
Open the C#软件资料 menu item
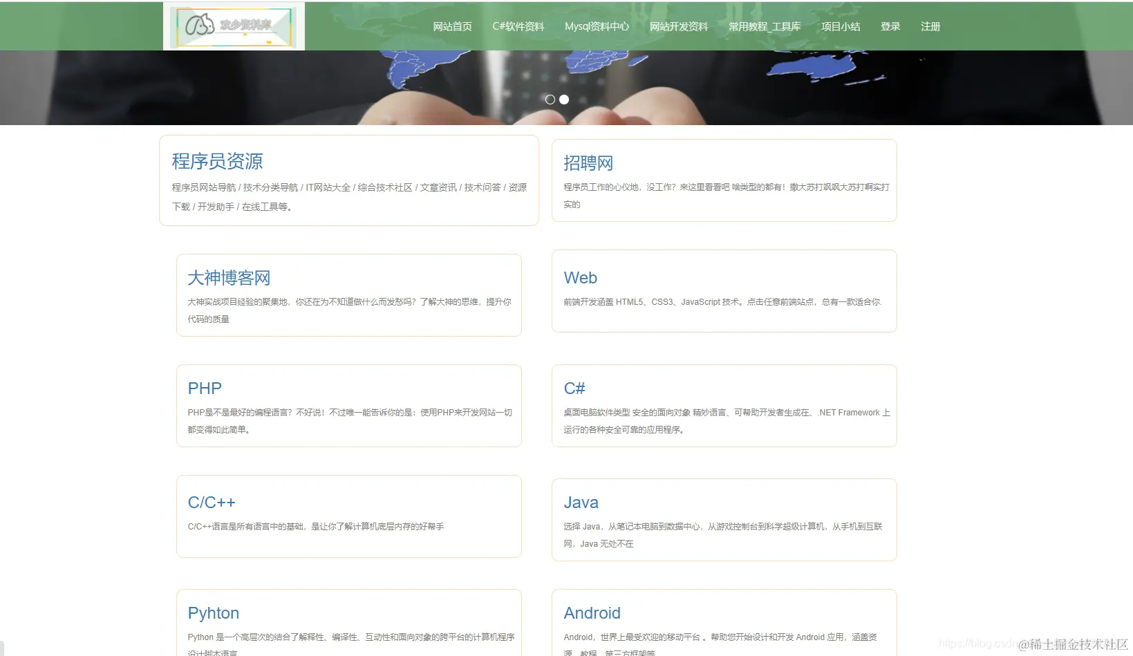[x=518, y=26]
